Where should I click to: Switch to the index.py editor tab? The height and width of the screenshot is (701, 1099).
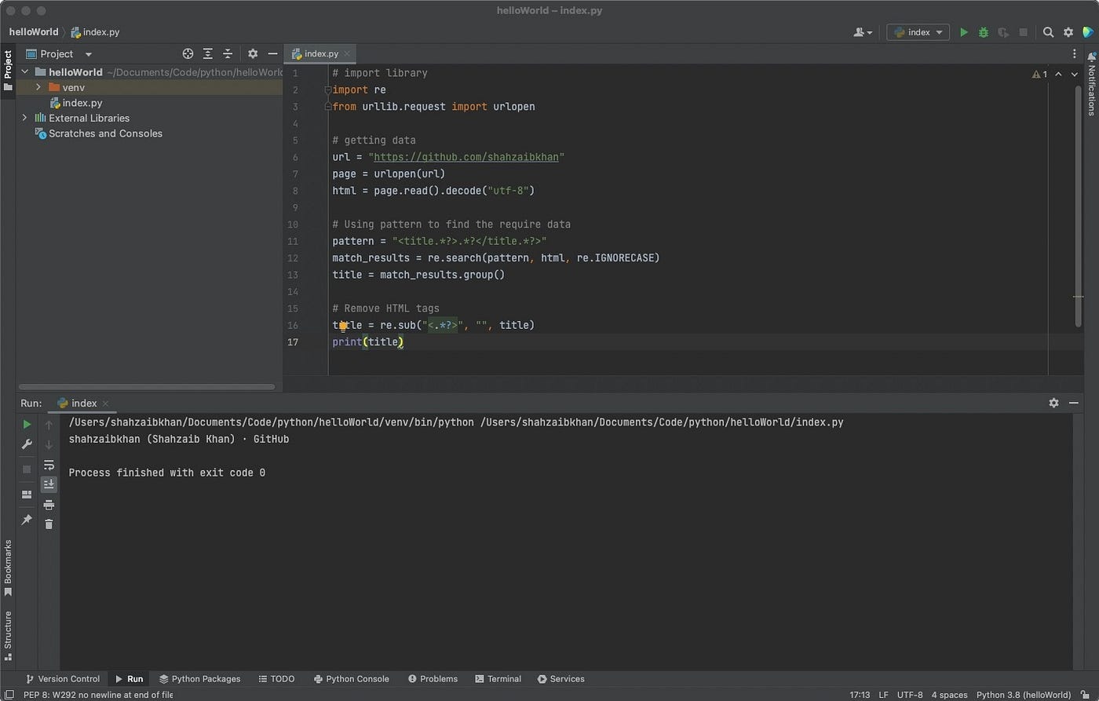(321, 54)
